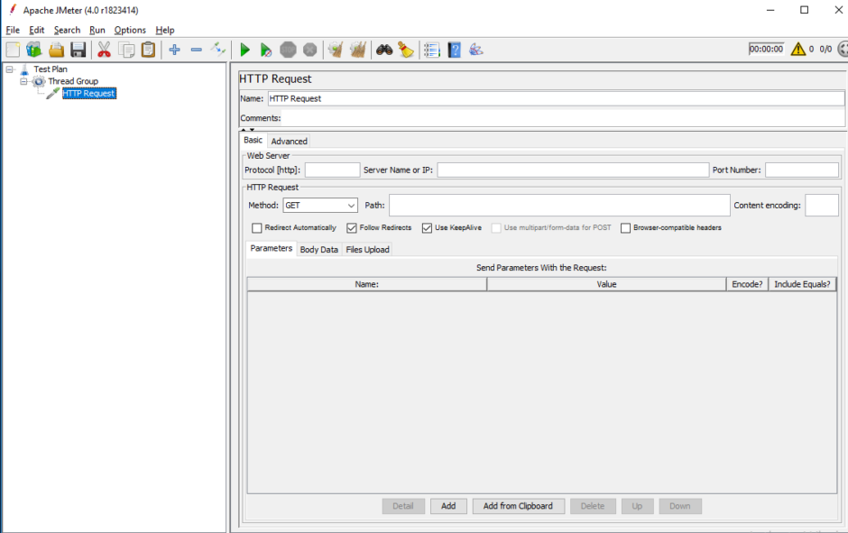The height and width of the screenshot is (533, 848).
Task: Select the Parameters tab
Action: pos(272,249)
